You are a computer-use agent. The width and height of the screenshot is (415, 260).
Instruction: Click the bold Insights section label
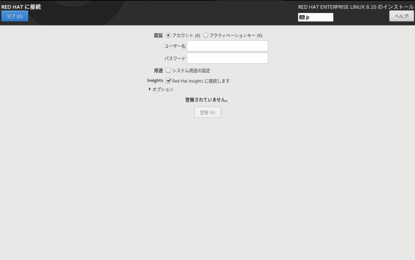coord(155,80)
